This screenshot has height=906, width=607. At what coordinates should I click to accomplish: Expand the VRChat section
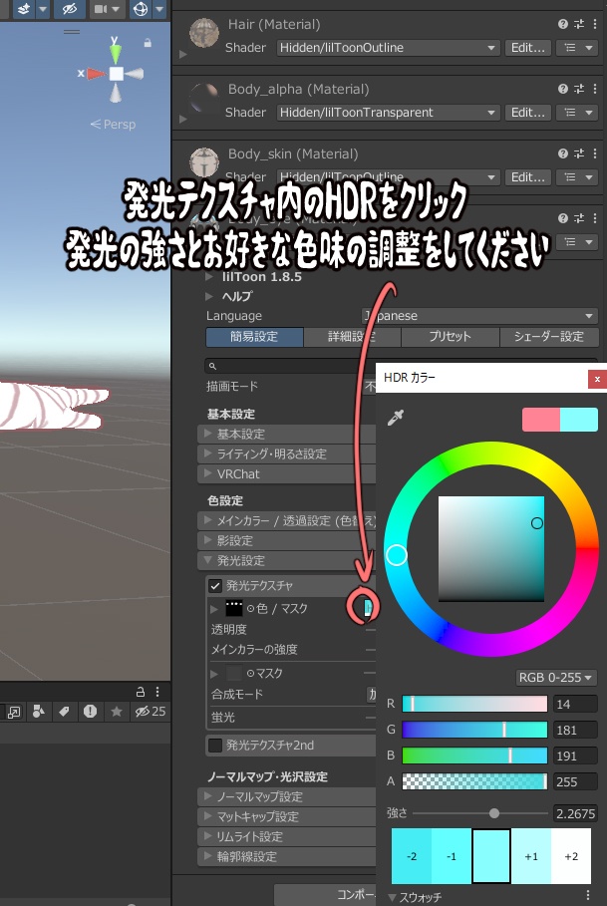tap(287, 473)
